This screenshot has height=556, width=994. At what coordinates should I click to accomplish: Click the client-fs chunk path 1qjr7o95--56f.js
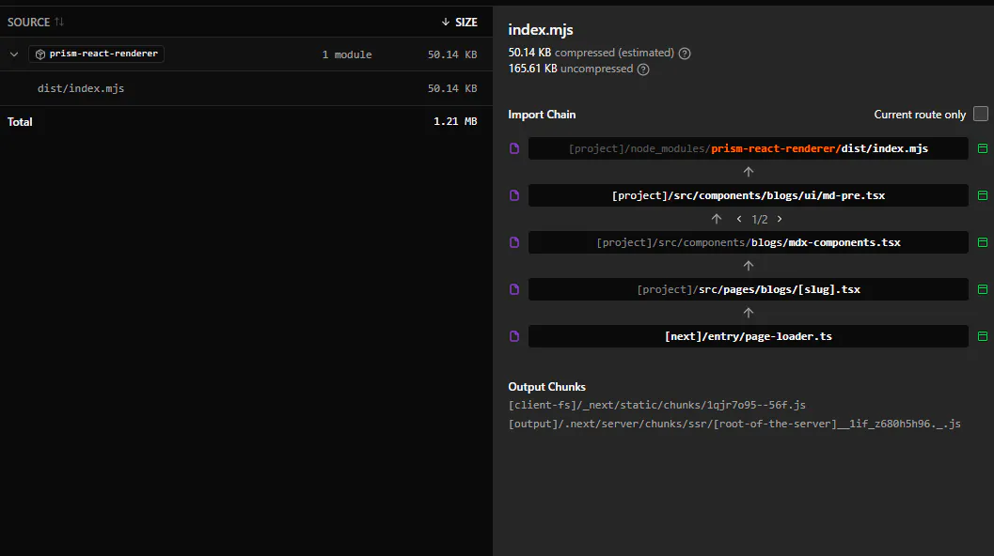click(656, 406)
